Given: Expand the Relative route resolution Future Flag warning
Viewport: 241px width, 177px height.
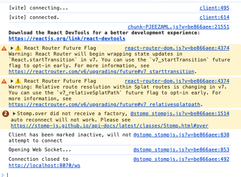Looking at the screenshot, I should [x=12, y=81].
